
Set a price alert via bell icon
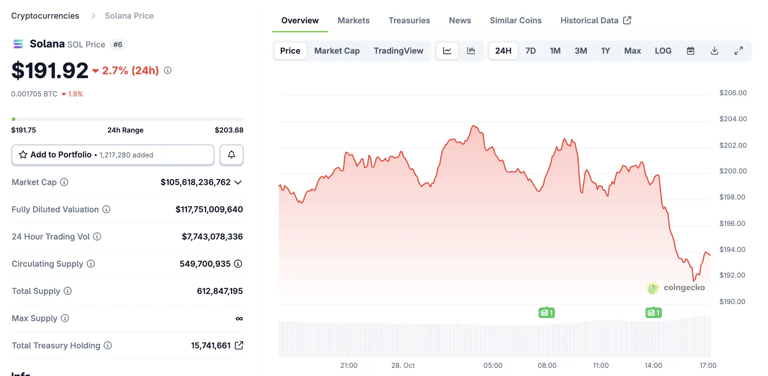tap(231, 155)
